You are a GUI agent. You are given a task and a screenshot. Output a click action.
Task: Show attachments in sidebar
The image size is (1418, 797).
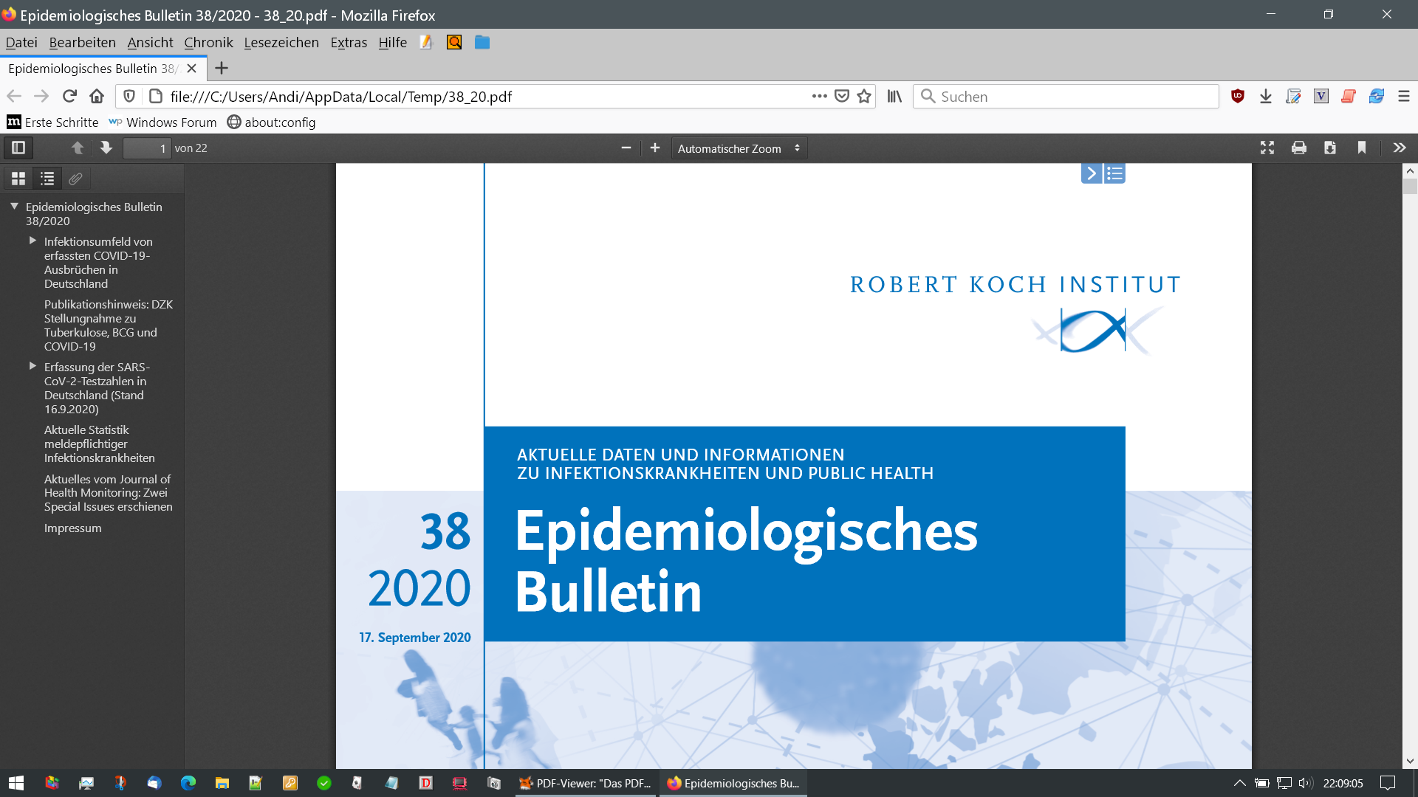pyautogui.click(x=75, y=179)
